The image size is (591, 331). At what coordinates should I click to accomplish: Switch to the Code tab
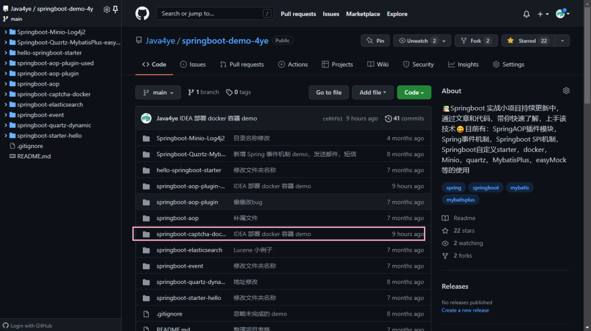(x=154, y=64)
